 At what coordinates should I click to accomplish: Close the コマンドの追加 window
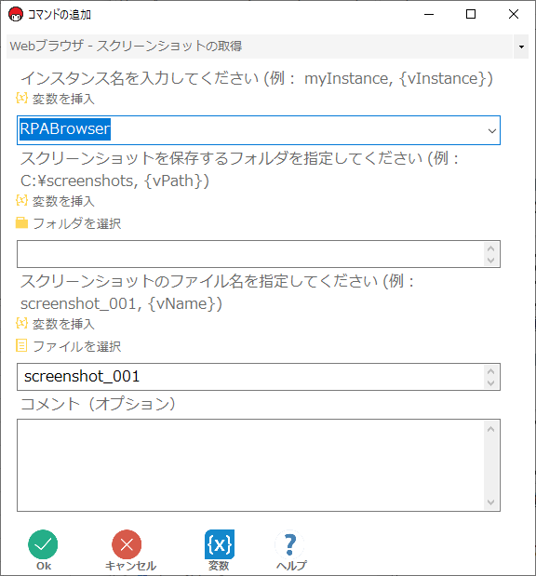coord(514,14)
